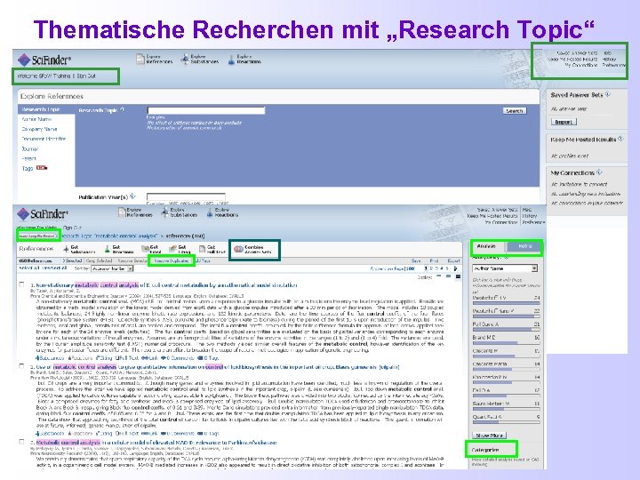Screen dimensions: 640x480
Task: Click into the Research Topic input field
Action: coord(205,110)
